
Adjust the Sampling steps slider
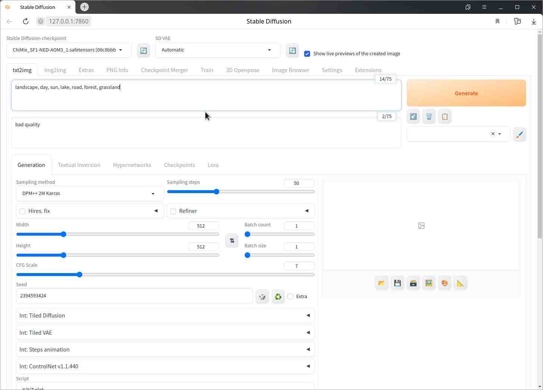click(x=241, y=192)
